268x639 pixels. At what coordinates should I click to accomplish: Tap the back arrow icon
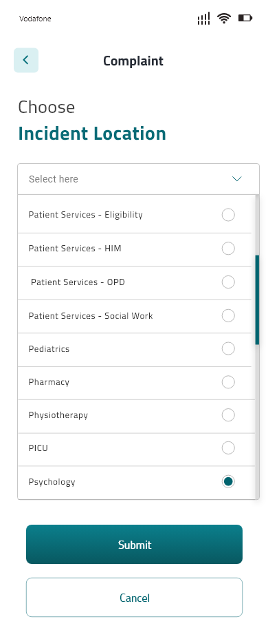click(26, 61)
